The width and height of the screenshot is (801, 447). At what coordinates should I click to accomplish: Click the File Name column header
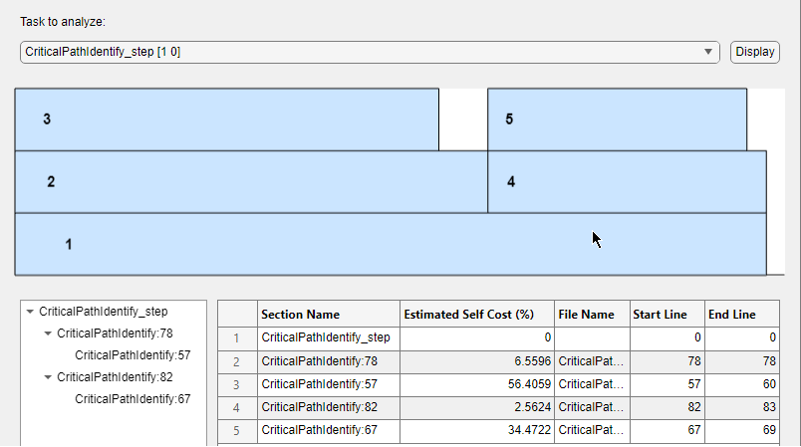tap(591, 315)
